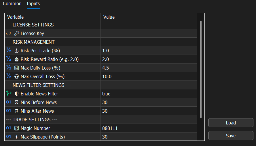256x146 pixels.
Task: Edit the Max Overall Loss value 10.0
Action: [149, 76]
